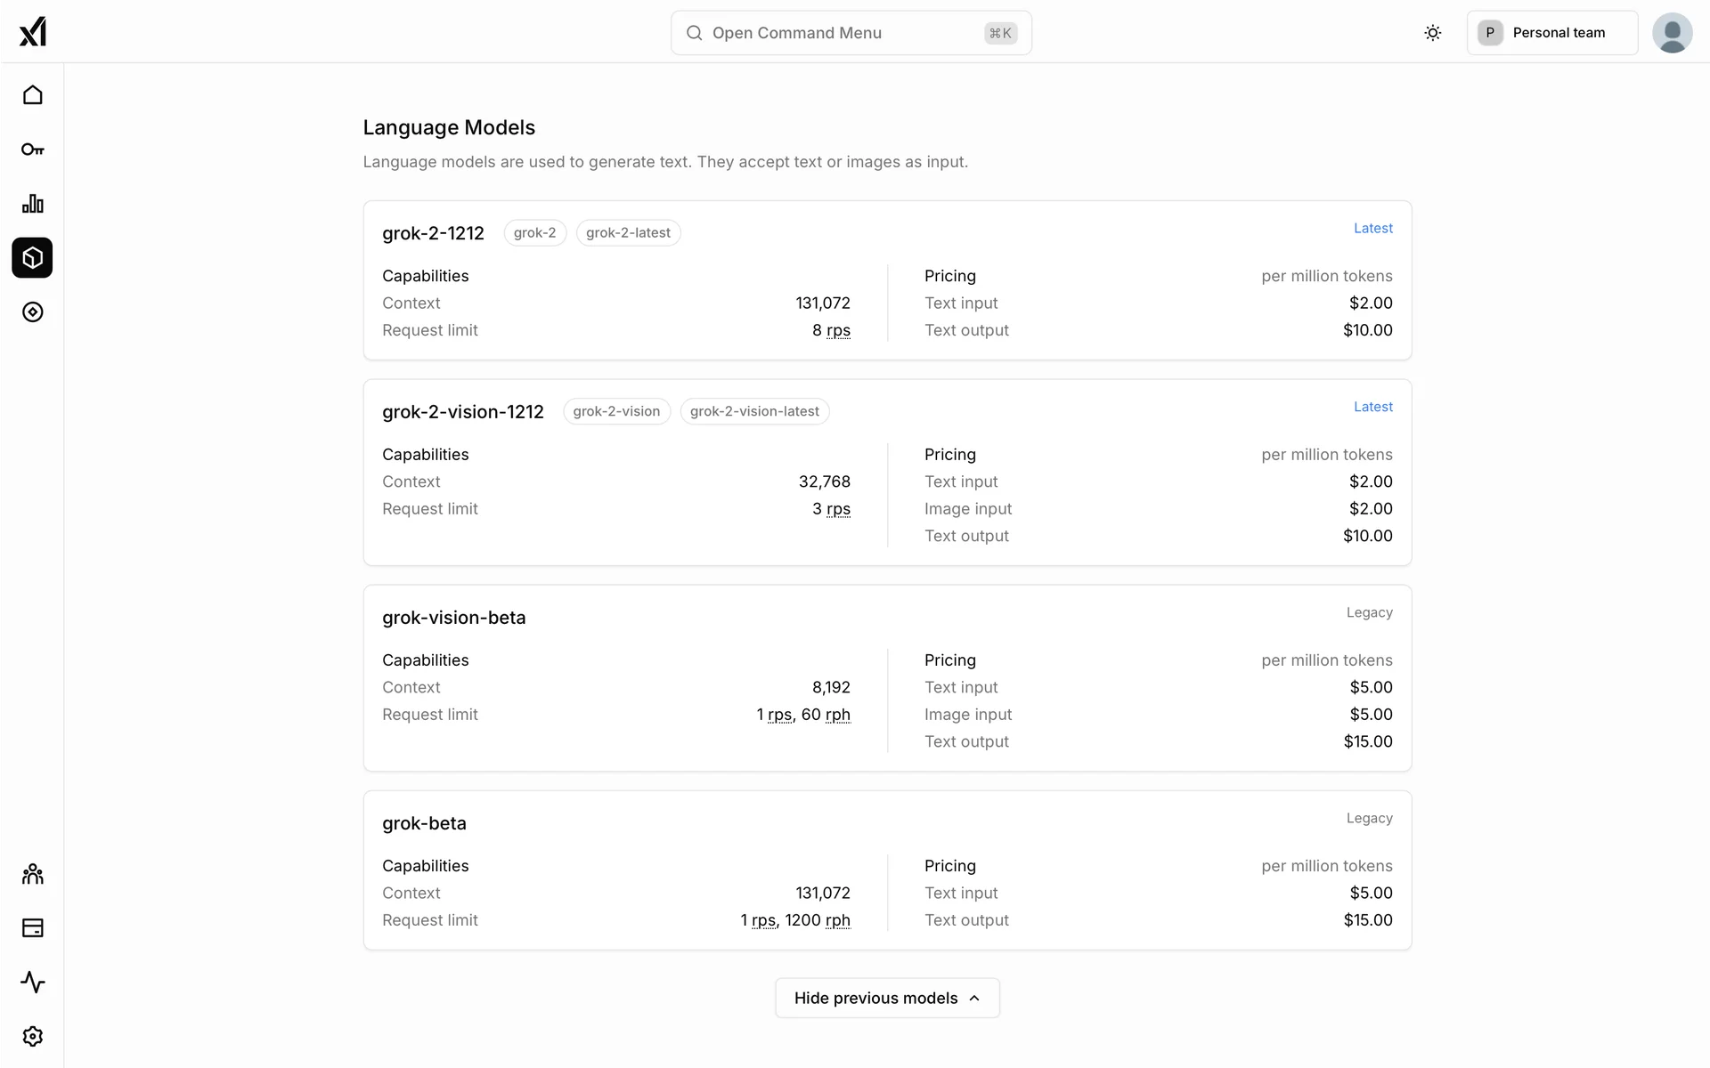This screenshot has width=1710, height=1068.
Task: Toggle the light/dark theme sun icon
Action: (x=1432, y=33)
